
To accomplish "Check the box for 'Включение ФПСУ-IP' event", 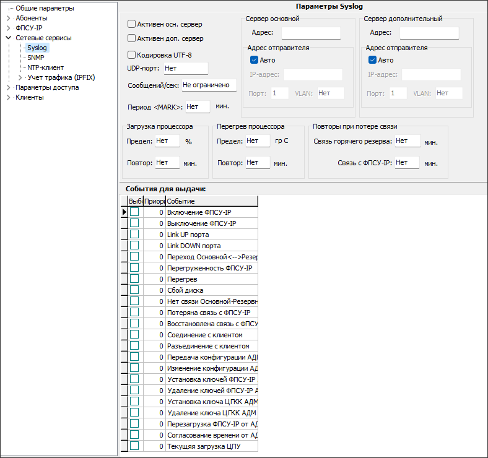I will (134, 212).
